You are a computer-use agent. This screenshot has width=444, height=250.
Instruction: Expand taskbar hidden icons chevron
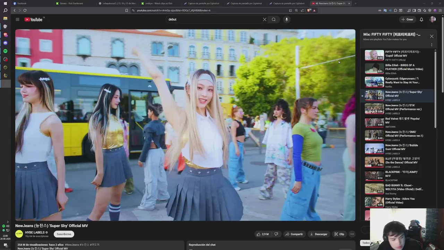pyautogui.click(x=8, y=222)
